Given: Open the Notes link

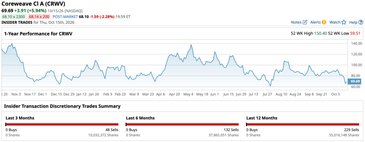Looking at the screenshot, I should [x=296, y=22].
